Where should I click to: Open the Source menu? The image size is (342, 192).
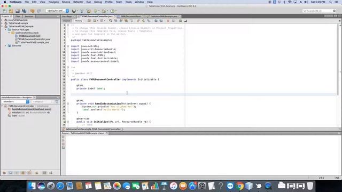[66, 2]
